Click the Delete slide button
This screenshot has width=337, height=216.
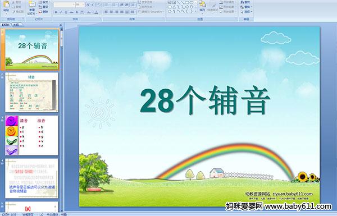pyautogui.click(x=44, y=12)
